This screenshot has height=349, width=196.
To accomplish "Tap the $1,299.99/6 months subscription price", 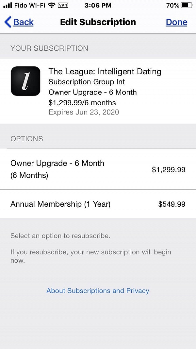I will point(82,102).
